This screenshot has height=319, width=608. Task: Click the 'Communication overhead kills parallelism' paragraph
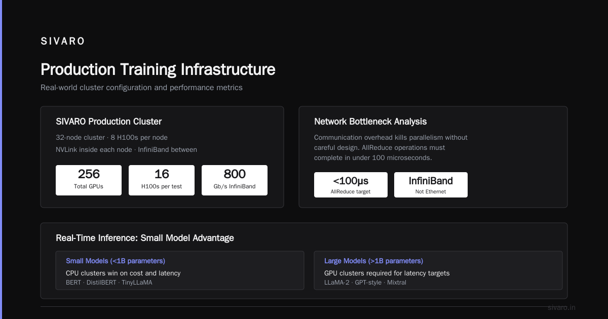391,147
